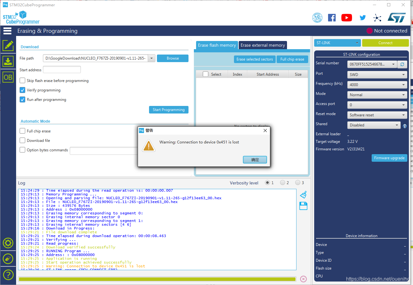Viewport: 413px width, 285px height.
Task: Open the ST-LINK interface dropdown
Action: [x=337, y=43]
